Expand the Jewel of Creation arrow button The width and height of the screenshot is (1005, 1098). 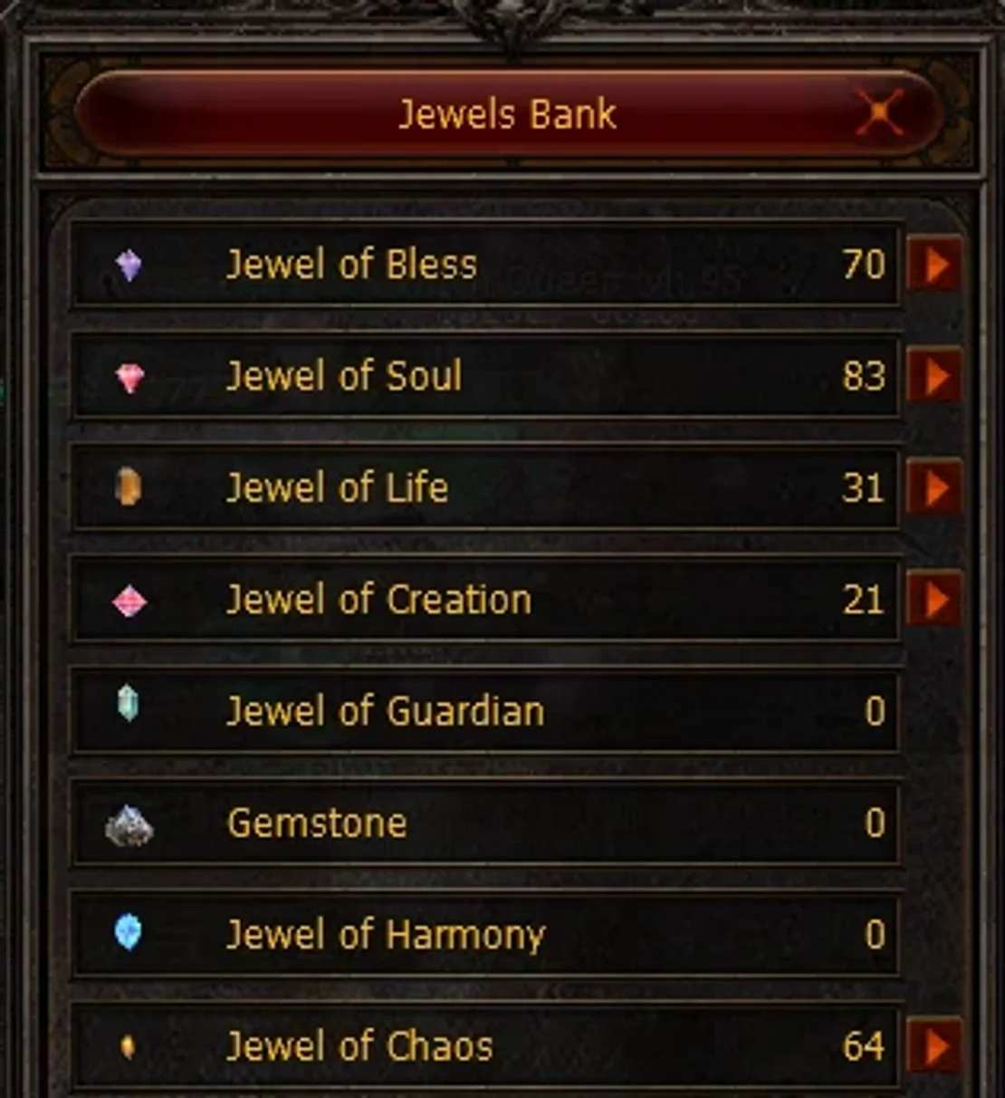pos(933,600)
